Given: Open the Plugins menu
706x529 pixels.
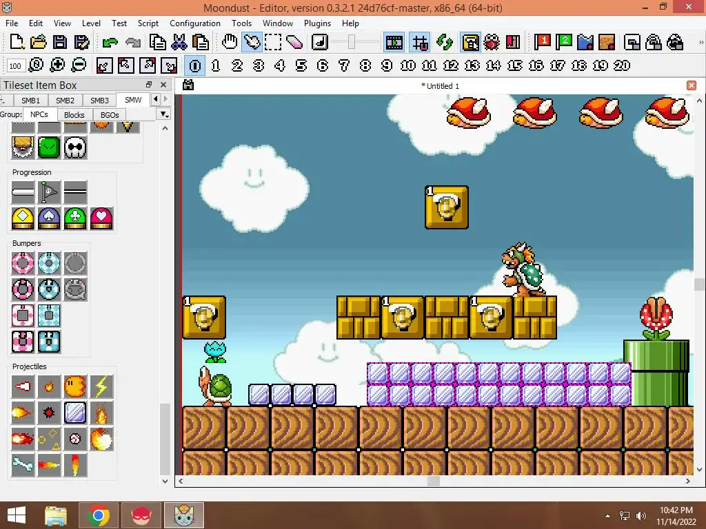Looking at the screenshot, I should (317, 23).
